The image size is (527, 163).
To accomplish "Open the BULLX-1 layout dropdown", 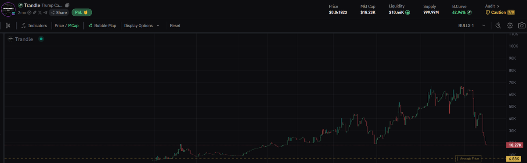I will pyautogui.click(x=472, y=25).
